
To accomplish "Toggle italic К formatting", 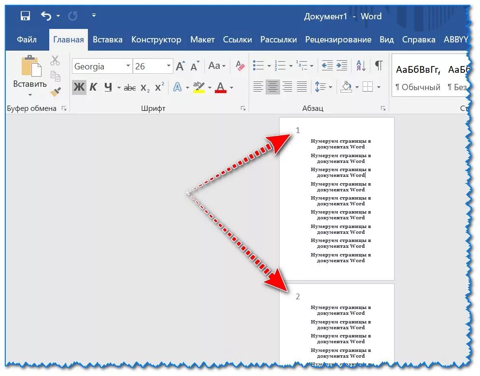I will (x=93, y=87).
